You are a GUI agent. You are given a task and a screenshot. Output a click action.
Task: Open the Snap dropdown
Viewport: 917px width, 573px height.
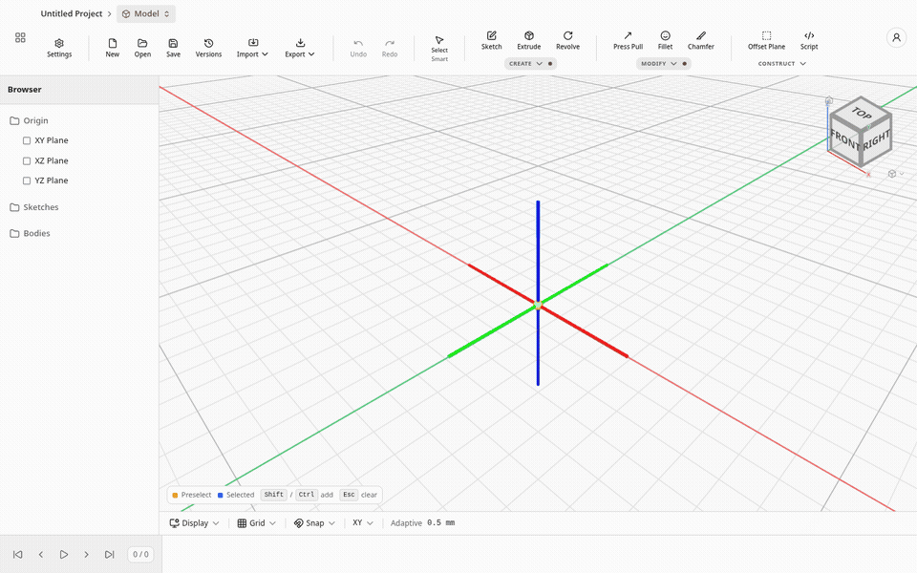314,523
